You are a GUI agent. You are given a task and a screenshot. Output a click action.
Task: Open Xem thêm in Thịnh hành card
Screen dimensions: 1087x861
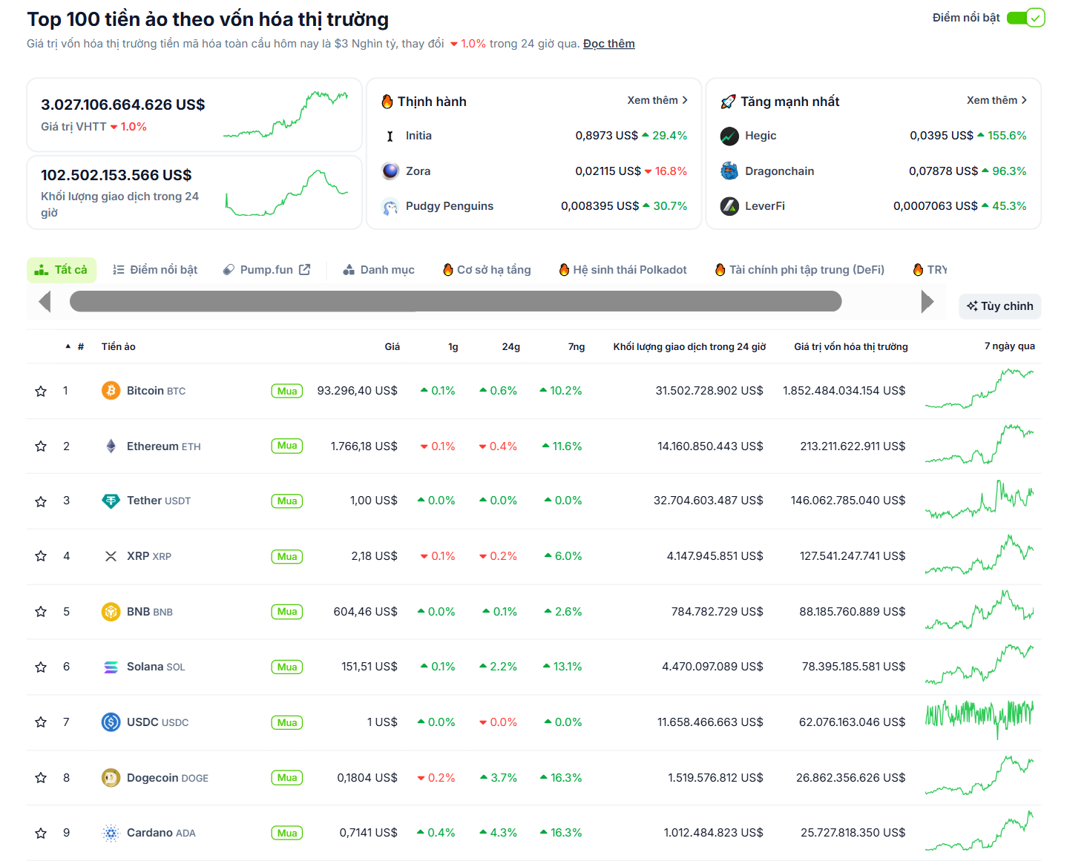(x=657, y=100)
